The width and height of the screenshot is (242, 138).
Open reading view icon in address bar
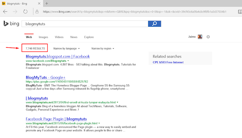pos(240,12)
